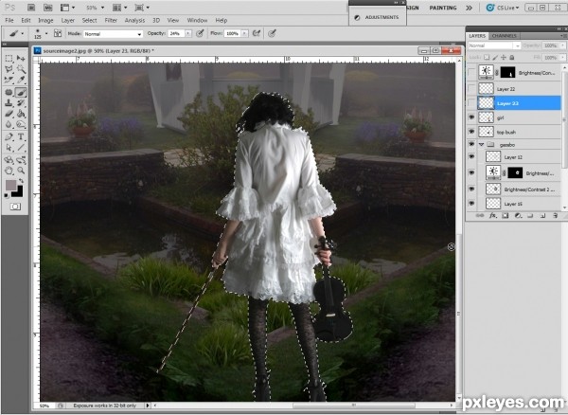Select the Spot Healing Brush tool
This screenshot has height=415, width=568.
[9, 93]
